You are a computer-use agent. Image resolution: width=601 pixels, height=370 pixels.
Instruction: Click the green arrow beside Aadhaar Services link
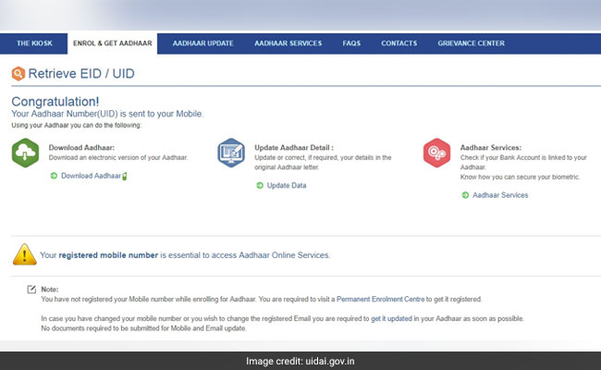(465, 195)
